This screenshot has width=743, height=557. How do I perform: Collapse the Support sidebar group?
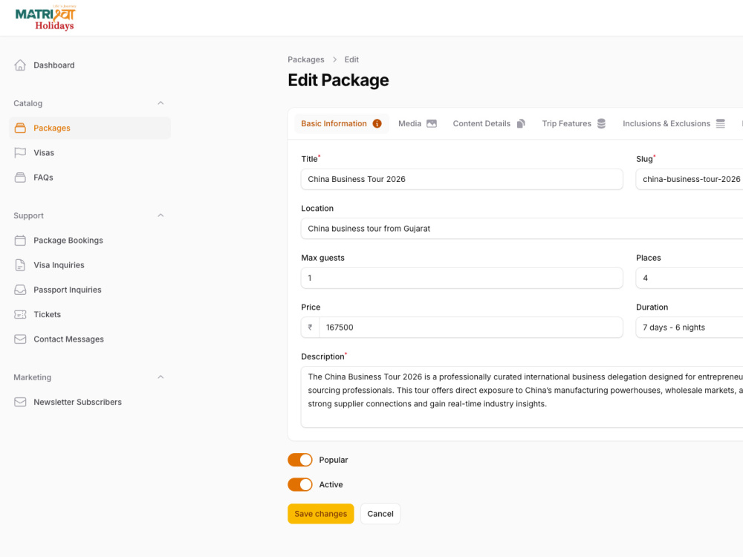coord(160,215)
